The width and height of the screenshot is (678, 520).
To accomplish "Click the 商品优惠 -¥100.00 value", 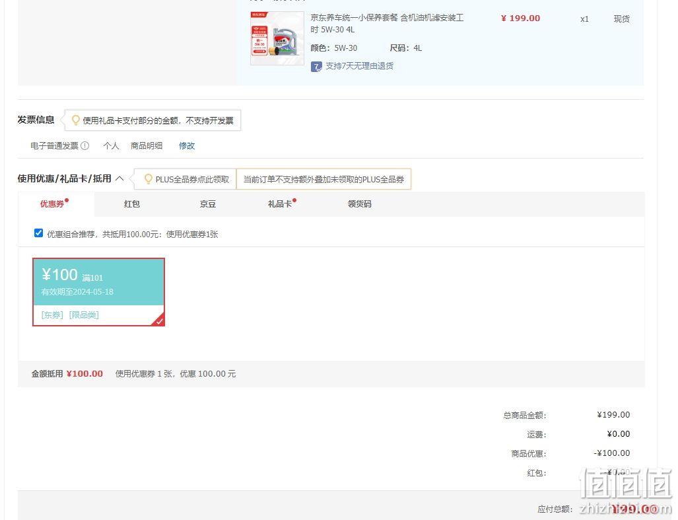I will [x=612, y=453].
